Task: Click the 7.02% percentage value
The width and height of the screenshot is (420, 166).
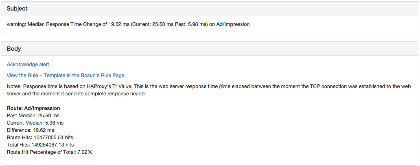Action: coord(85,152)
